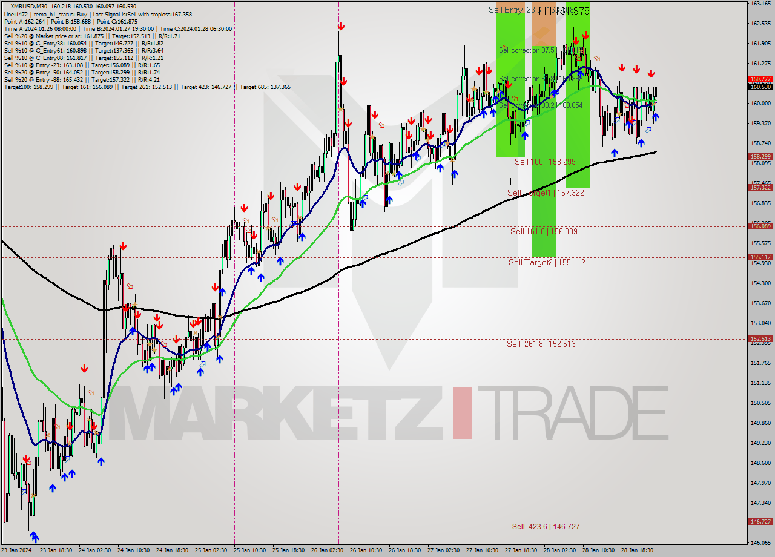Click the '26 Jan 02:30' time label
This screenshot has height=557, width=775.
click(328, 551)
